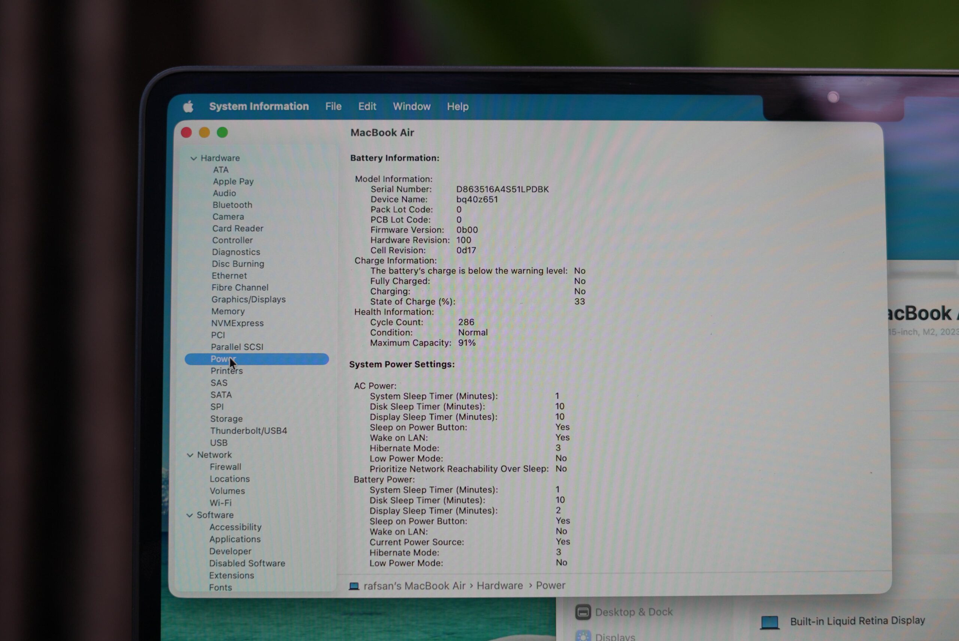
Task: Select Firewall under Network
Action: coord(226,467)
